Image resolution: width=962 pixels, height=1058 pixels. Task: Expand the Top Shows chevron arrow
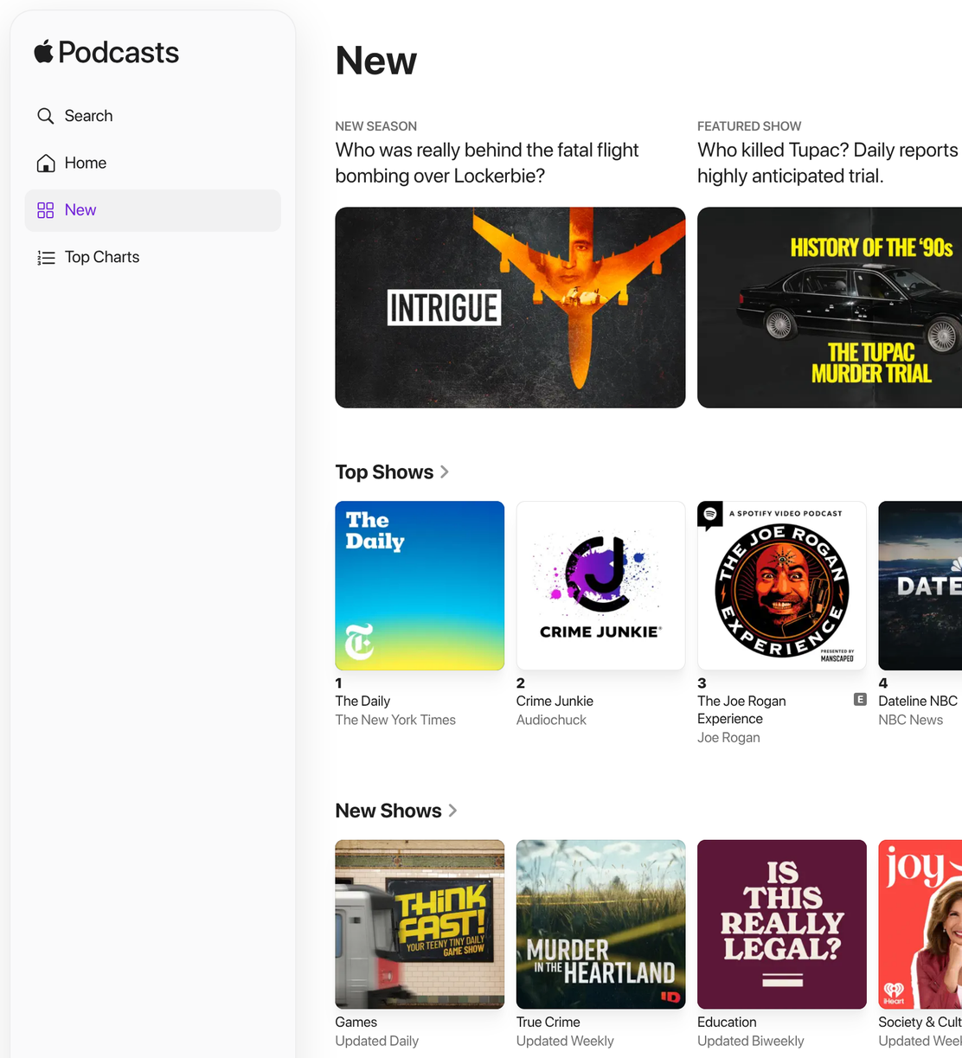(445, 472)
